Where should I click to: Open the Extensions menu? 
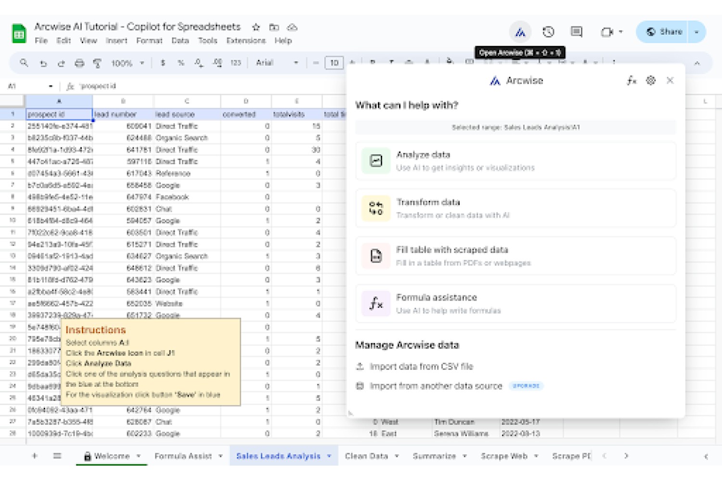pos(246,41)
